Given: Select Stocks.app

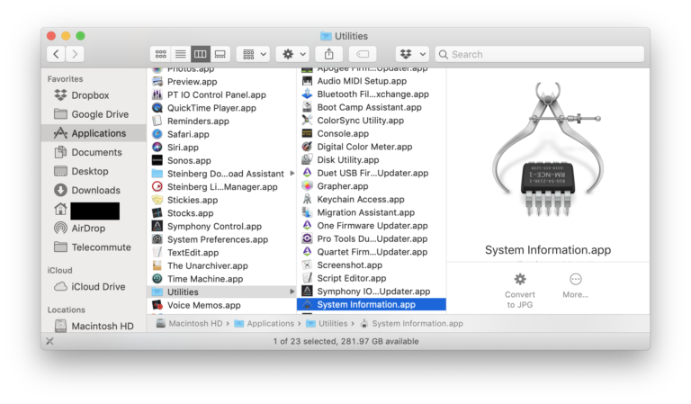Looking at the screenshot, I should [x=221, y=213].
